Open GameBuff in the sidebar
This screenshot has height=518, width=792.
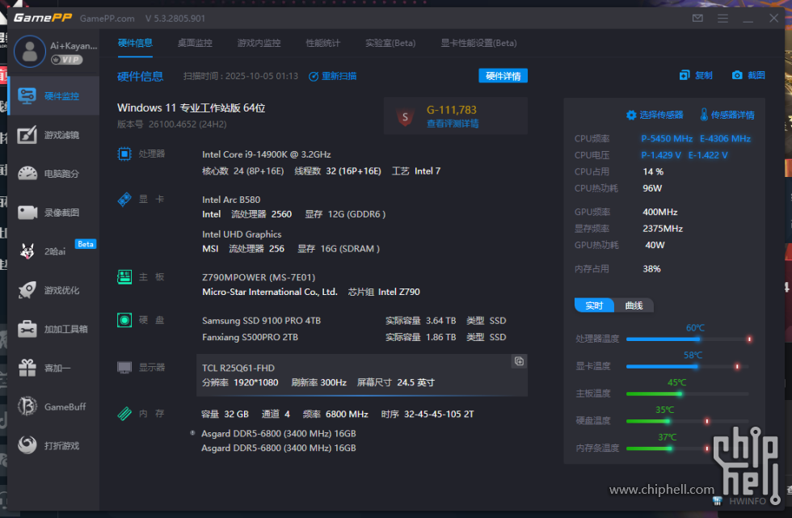click(53, 406)
